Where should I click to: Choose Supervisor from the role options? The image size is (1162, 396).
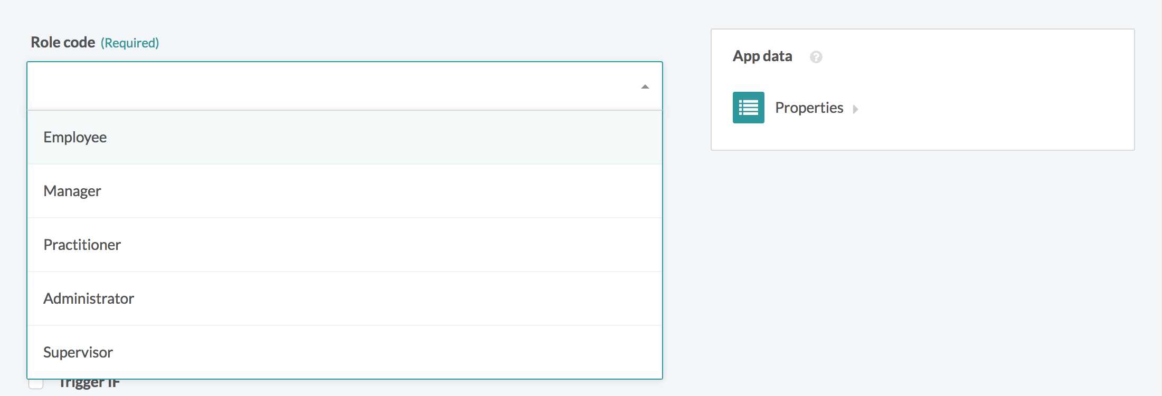point(78,352)
